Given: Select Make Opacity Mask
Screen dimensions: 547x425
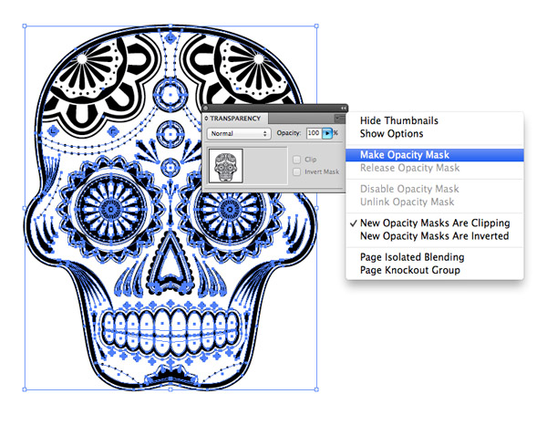Looking at the screenshot, I should 434,155.
